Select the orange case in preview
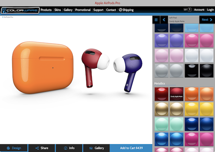 (x=43, y=67)
